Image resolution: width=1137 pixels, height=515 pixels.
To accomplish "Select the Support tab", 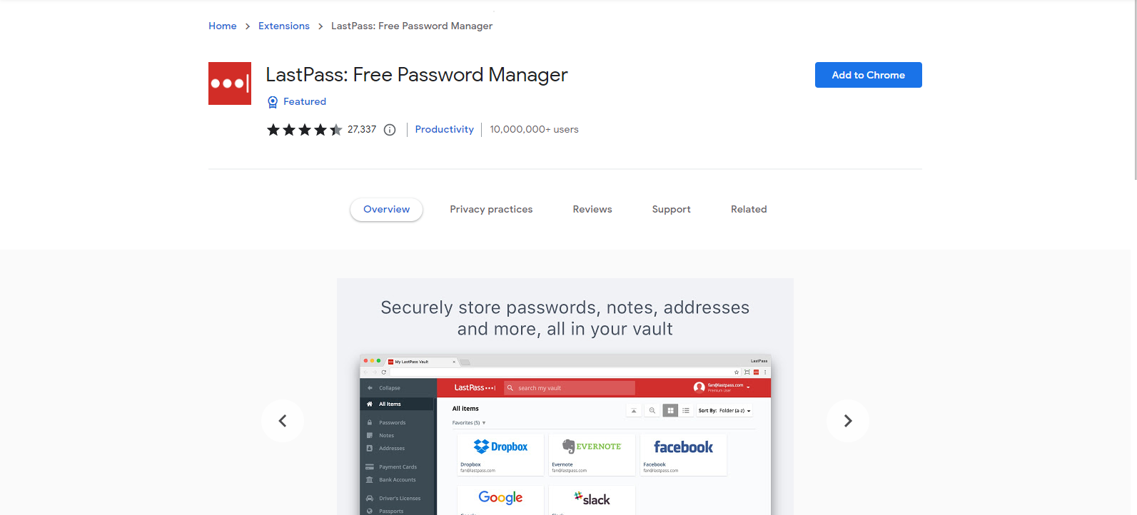I will click(x=671, y=209).
